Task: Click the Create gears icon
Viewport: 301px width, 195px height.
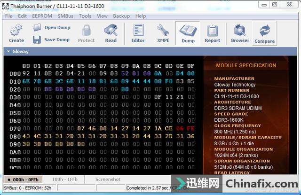Action: pos(16,30)
